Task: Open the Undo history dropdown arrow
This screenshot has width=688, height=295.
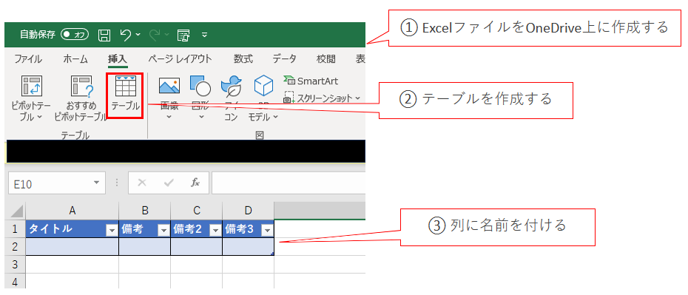Action: click(138, 35)
